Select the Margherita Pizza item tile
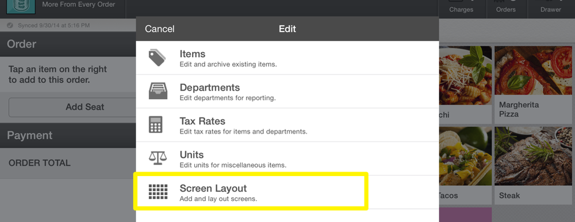The width and height of the screenshot is (575, 222). [x=533, y=85]
